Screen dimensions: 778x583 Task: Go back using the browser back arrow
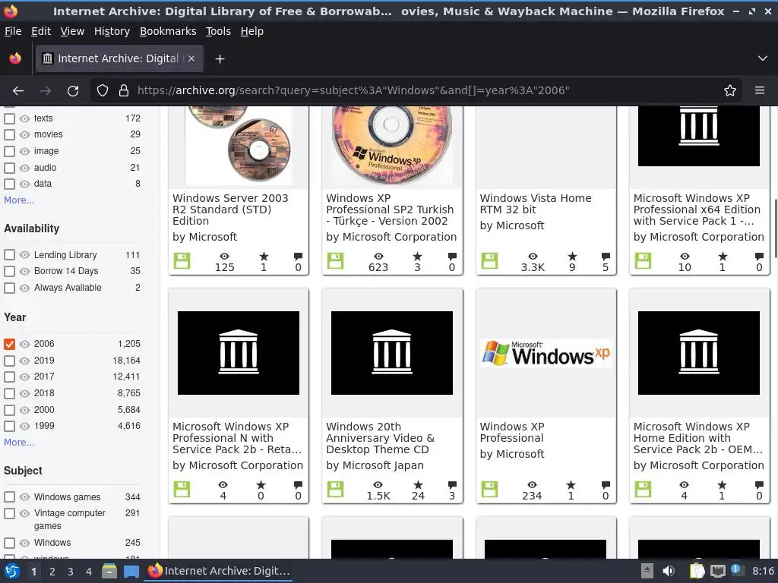click(18, 91)
